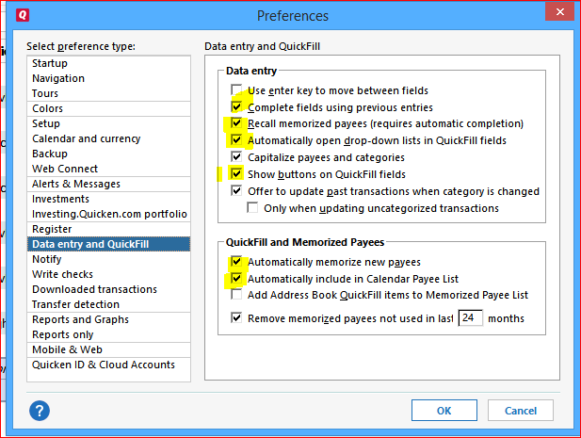The height and width of the screenshot is (438, 581).
Task: Click the months input field showing 24
Action: click(471, 318)
